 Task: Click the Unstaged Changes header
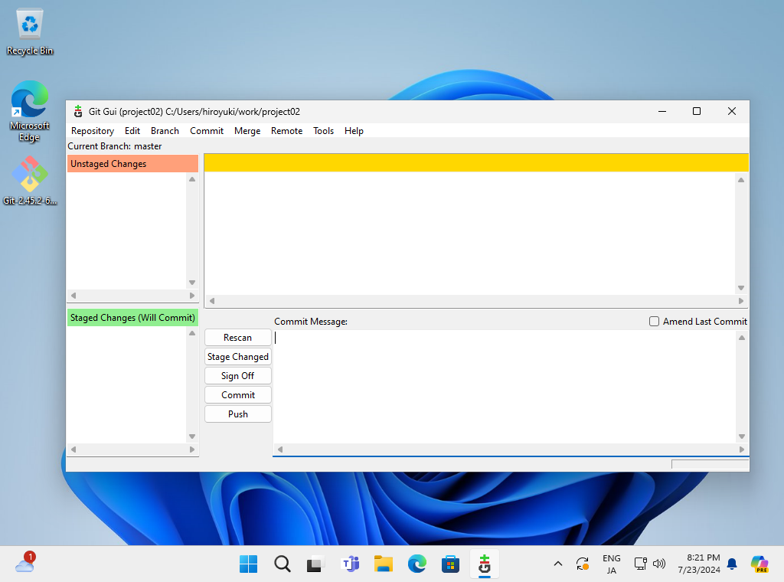[x=132, y=164]
